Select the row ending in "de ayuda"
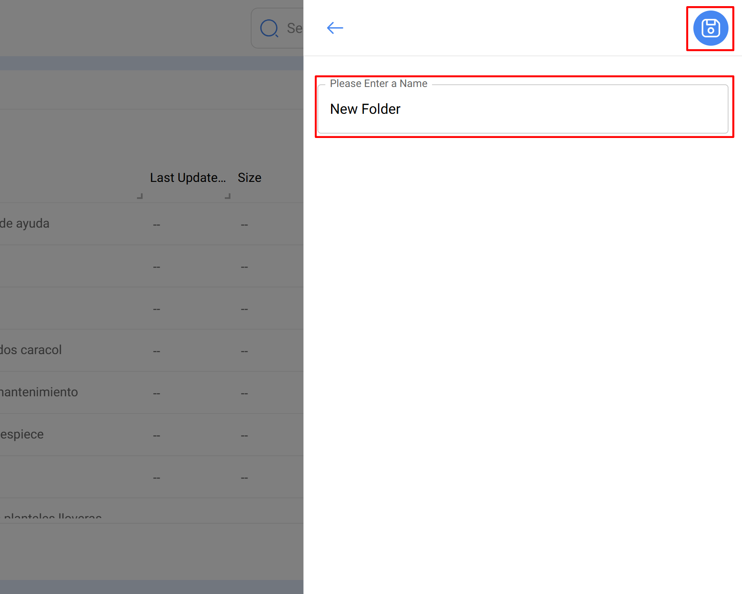742x594 pixels. coord(25,224)
